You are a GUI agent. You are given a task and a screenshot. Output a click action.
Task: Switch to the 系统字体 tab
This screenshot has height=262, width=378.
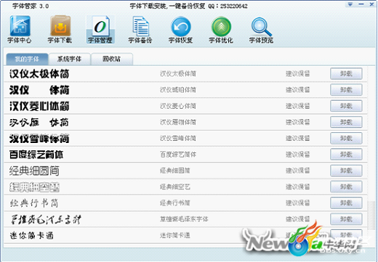[x=69, y=59]
